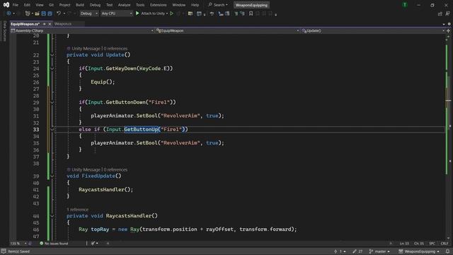The width and height of the screenshot is (453, 255).
Task: Open the Analyze menu
Action: pyautogui.click(x=124, y=5)
